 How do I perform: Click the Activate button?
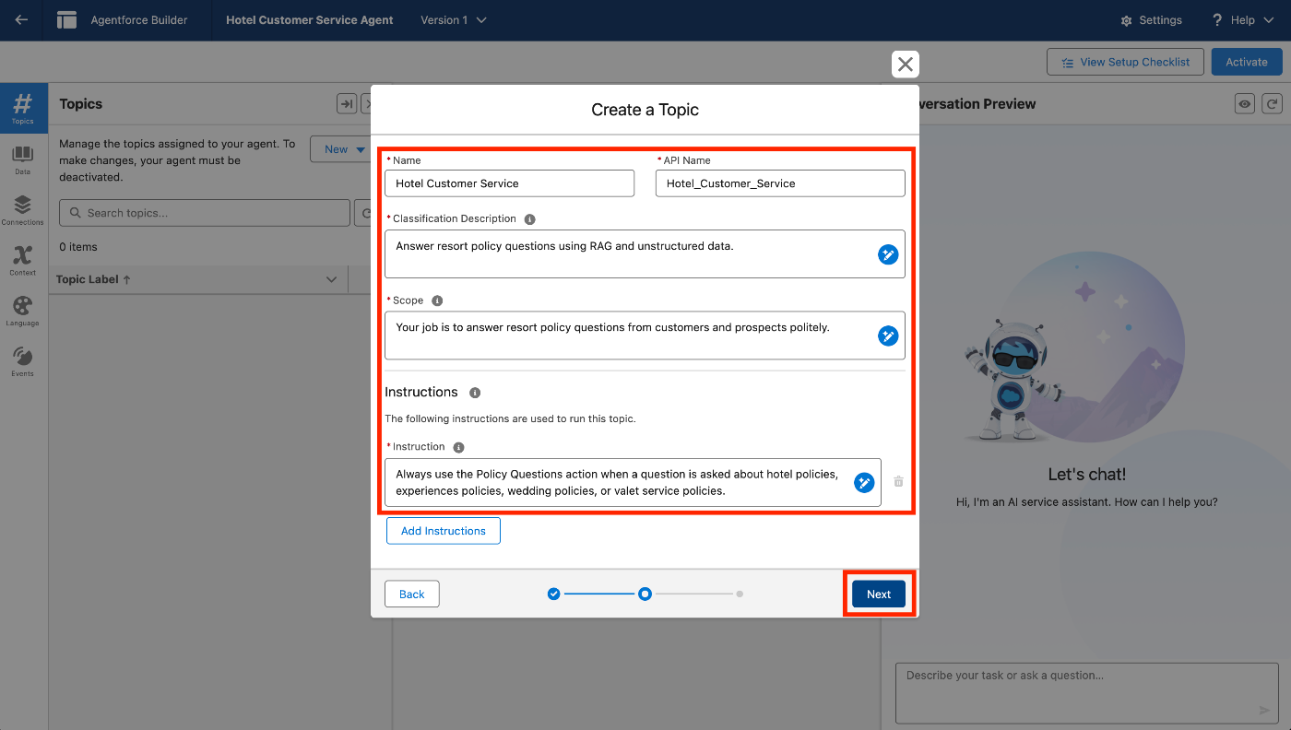(1247, 62)
